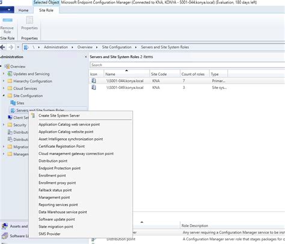Click the Remove Role ribbon icon

click(7, 20)
